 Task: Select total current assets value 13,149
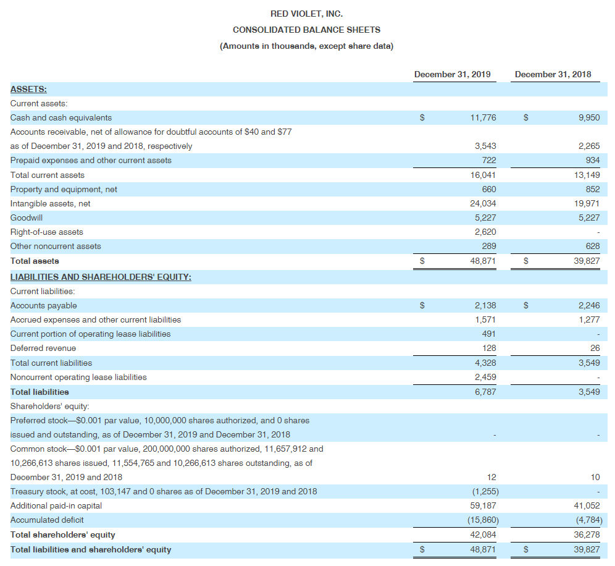[587, 175]
